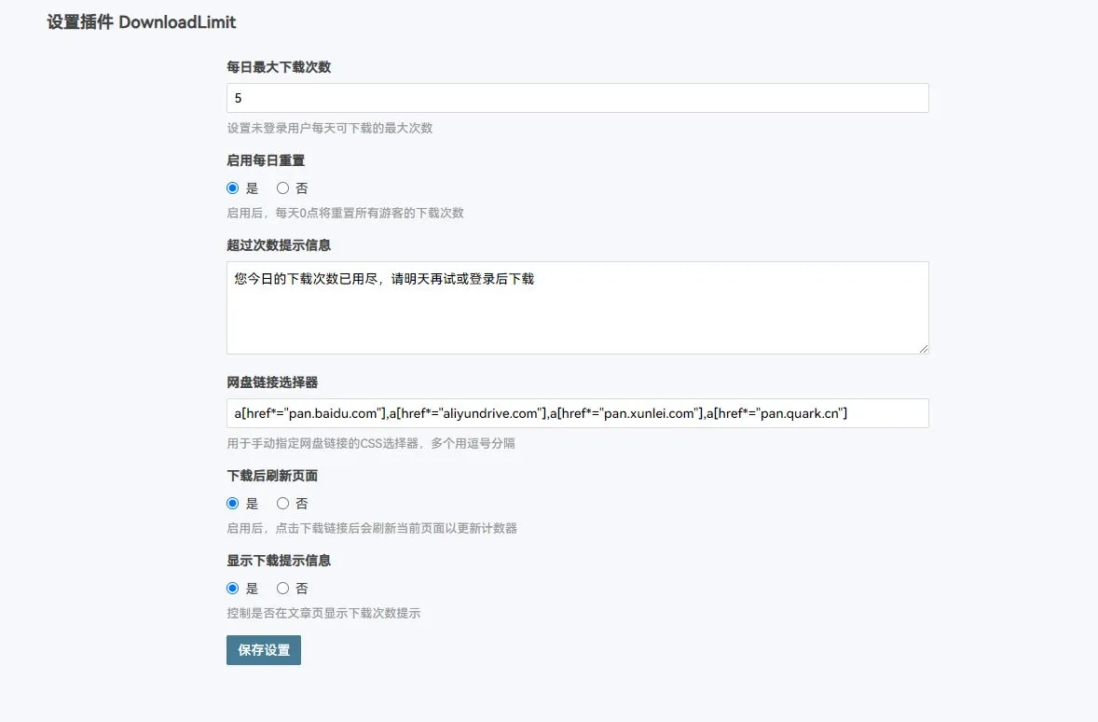Disable 显示下载提示信息 by choosing 否

(x=283, y=588)
